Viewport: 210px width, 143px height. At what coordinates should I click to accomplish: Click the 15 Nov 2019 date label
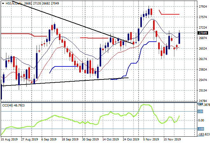coord(172,140)
